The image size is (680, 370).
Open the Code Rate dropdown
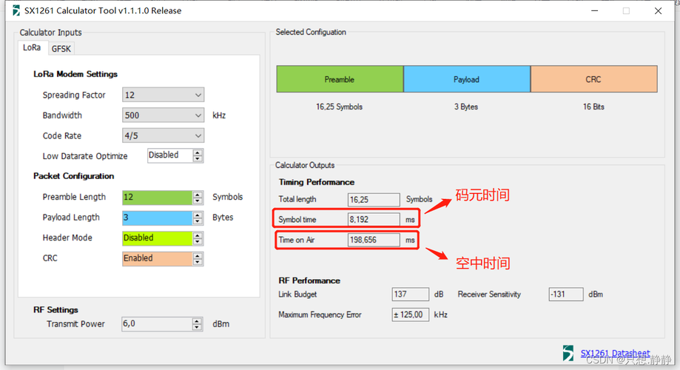pyautogui.click(x=163, y=135)
